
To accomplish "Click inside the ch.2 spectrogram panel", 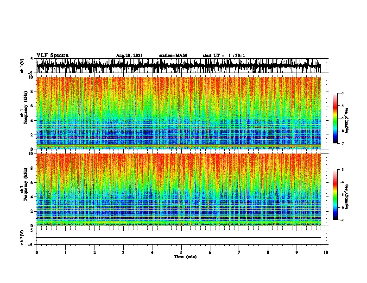I will [x=179, y=190].
